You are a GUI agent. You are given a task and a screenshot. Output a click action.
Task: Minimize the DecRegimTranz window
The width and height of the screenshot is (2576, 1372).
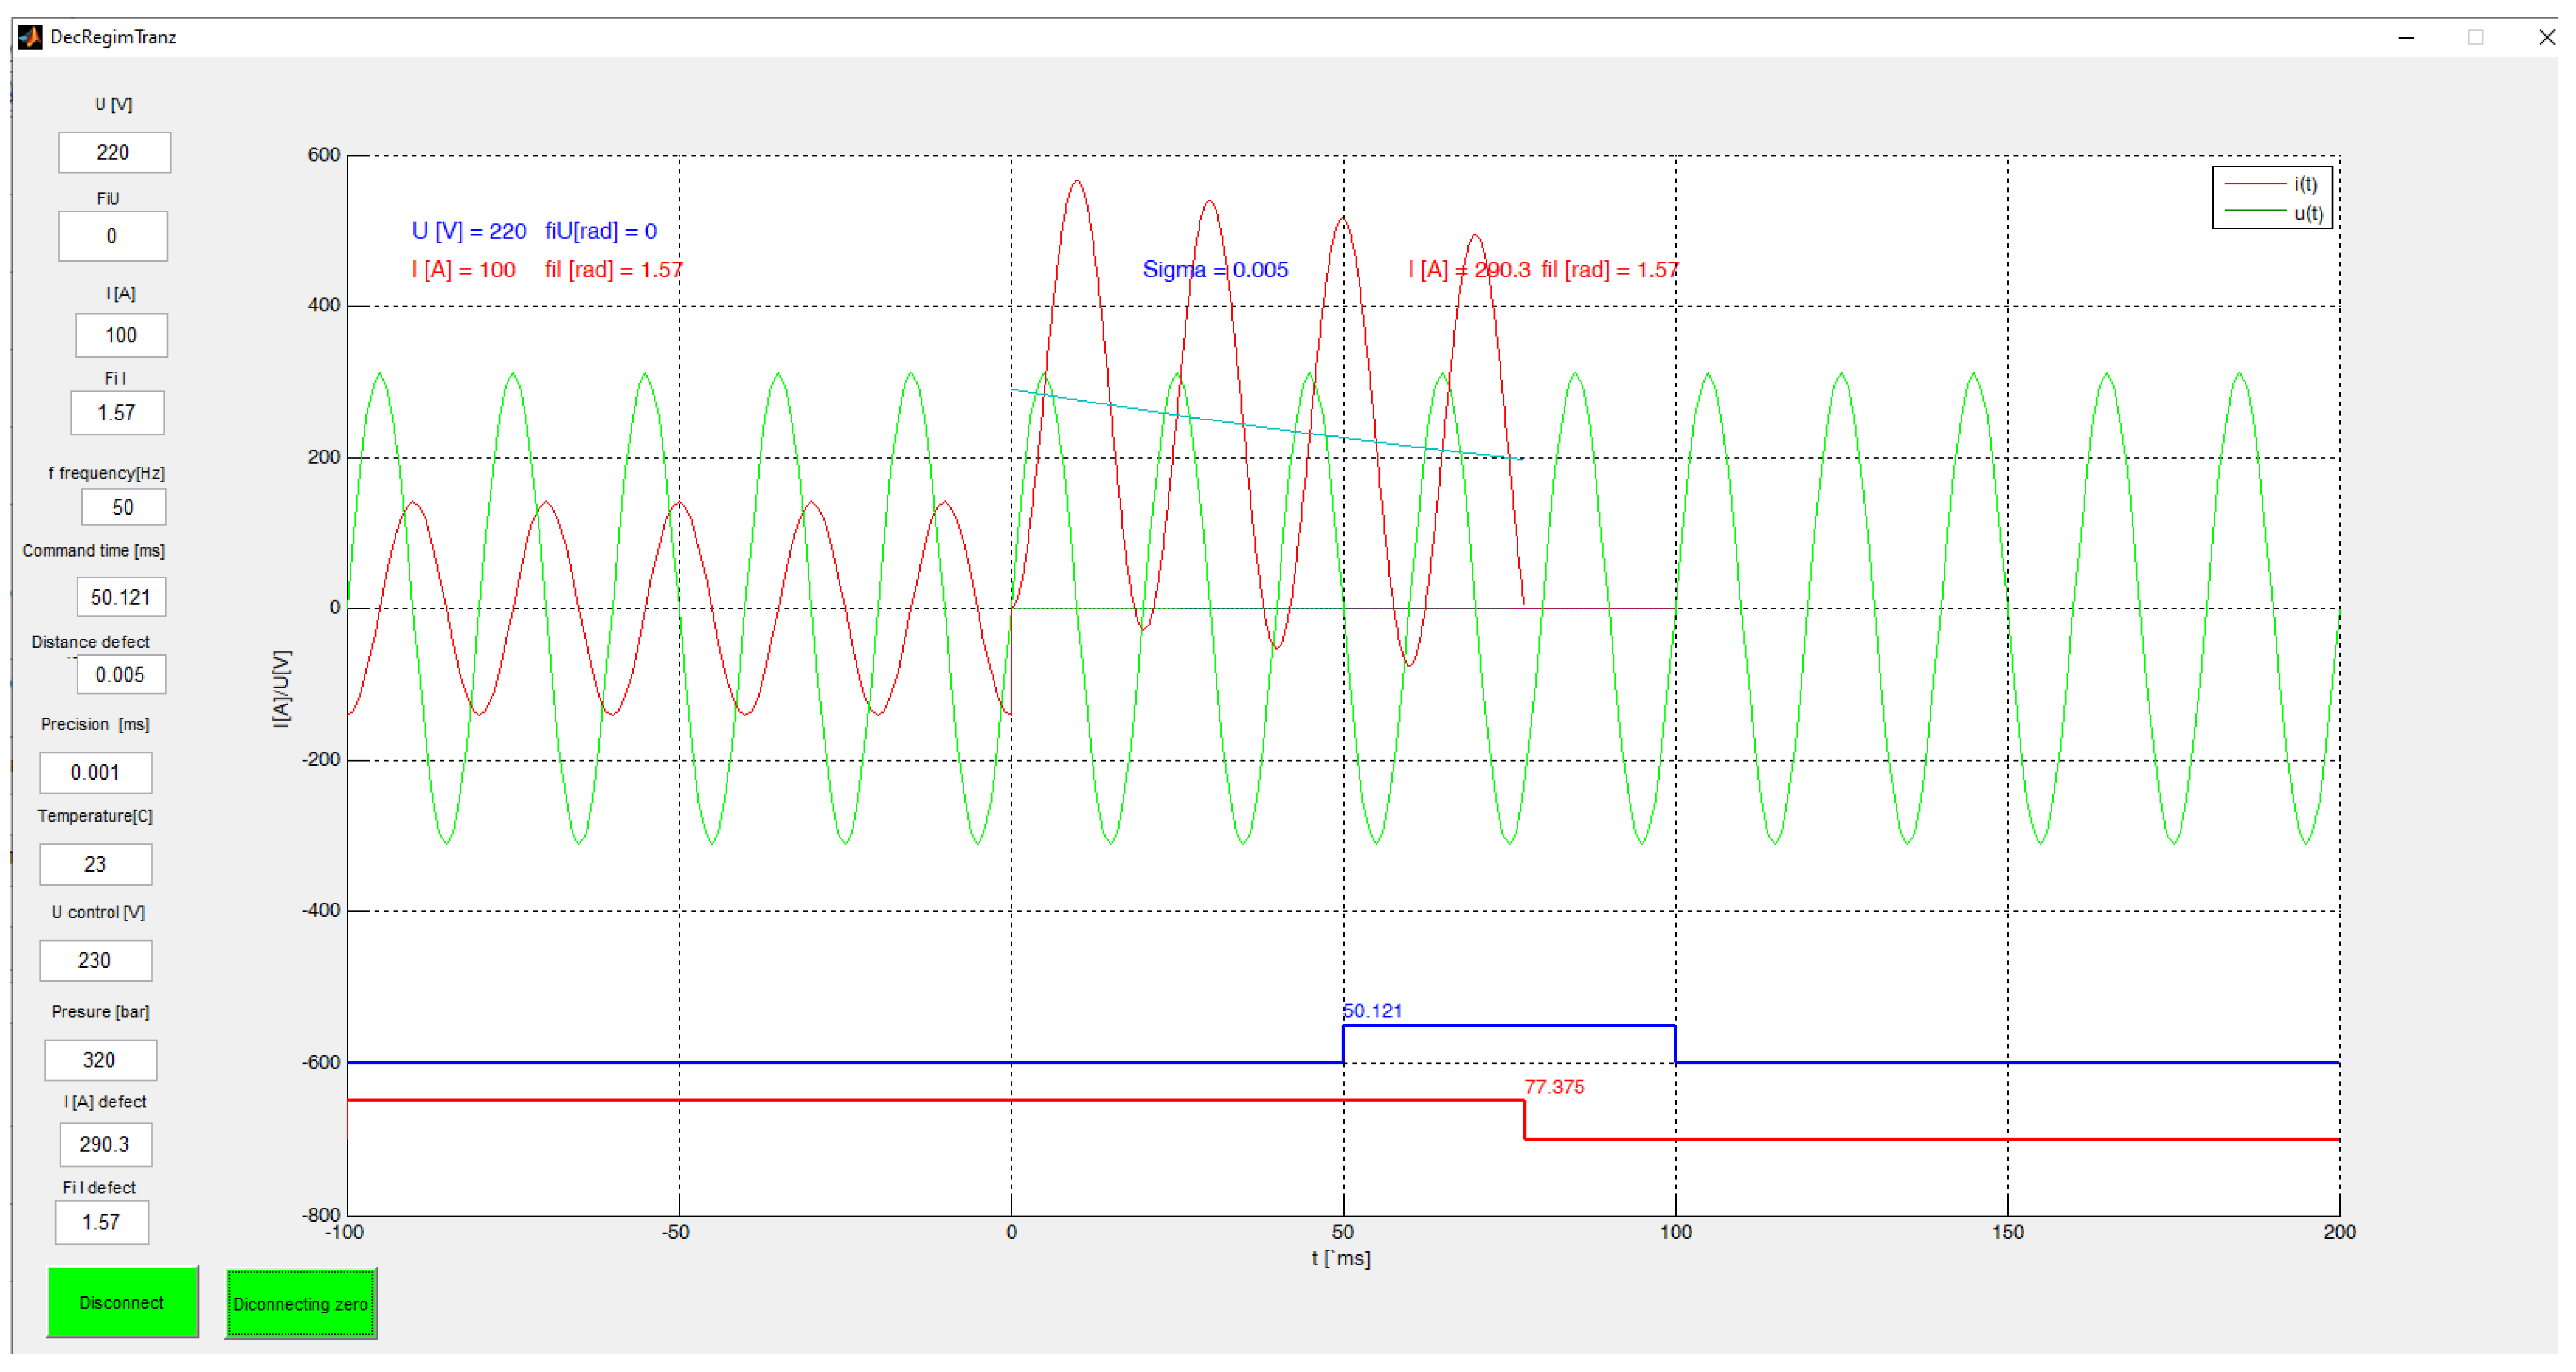click(2405, 38)
